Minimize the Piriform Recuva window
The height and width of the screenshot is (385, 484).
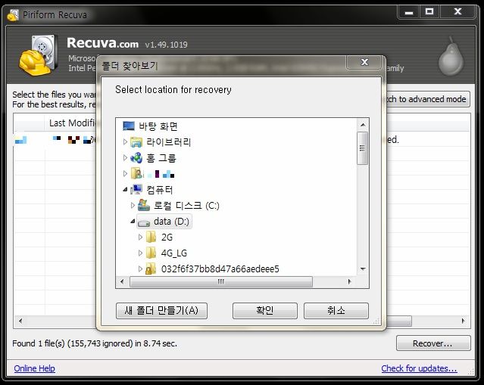(409, 12)
